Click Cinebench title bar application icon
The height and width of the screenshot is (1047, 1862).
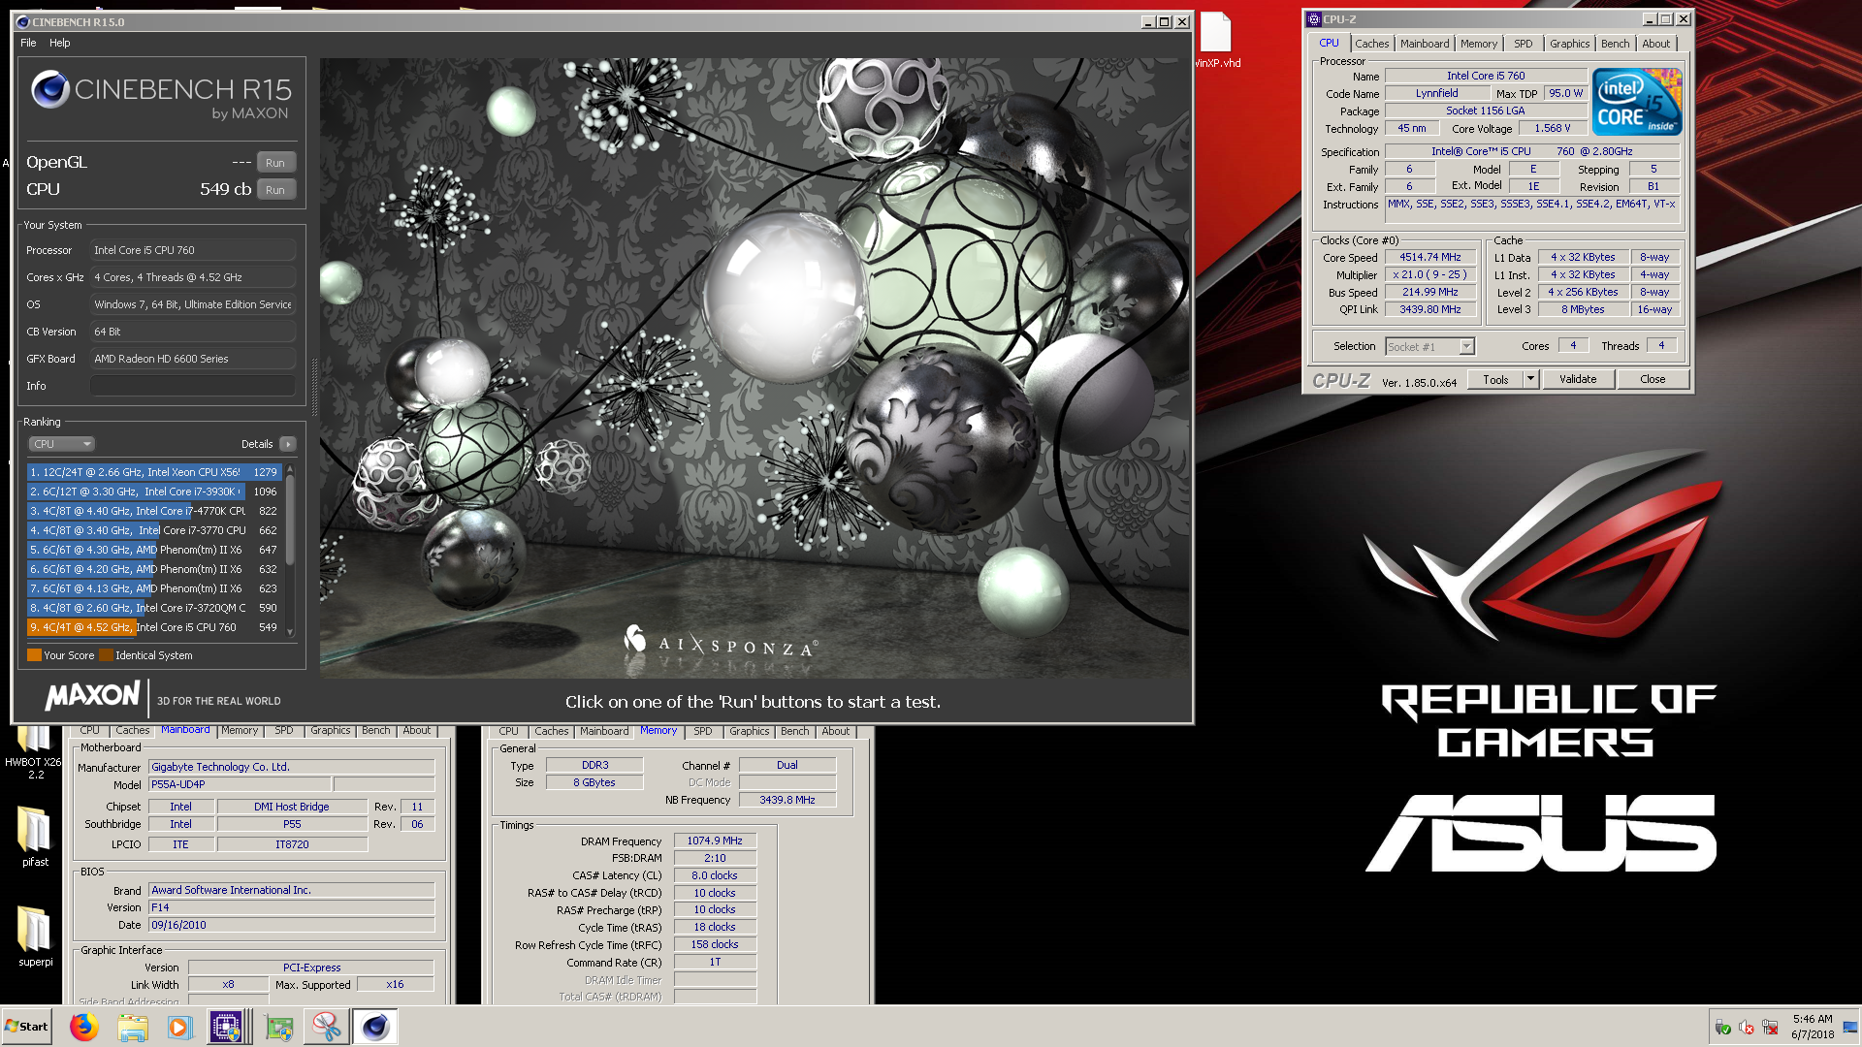23,21
